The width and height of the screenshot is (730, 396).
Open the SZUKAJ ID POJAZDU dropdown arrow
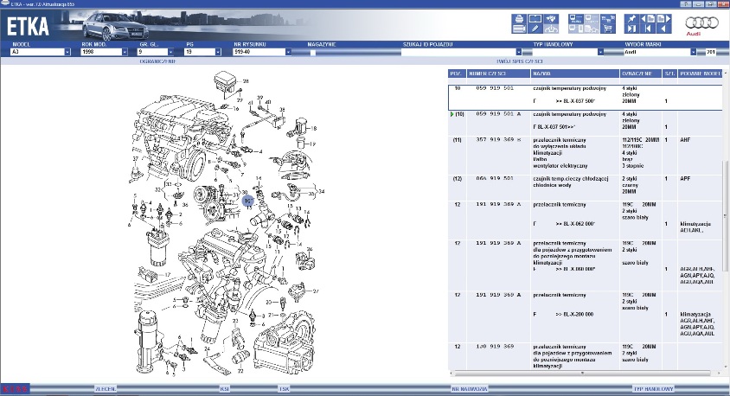[x=518, y=52]
